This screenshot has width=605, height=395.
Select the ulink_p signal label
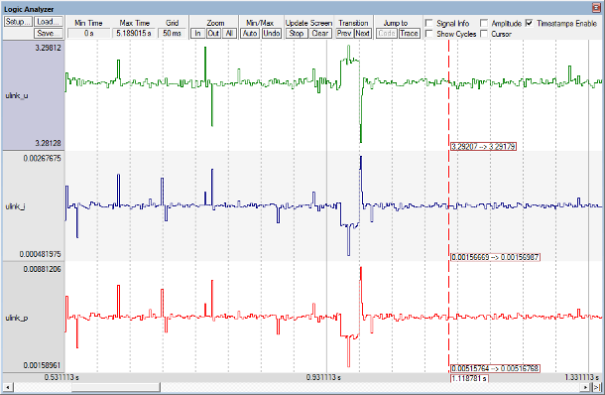click(x=17, y=318)
